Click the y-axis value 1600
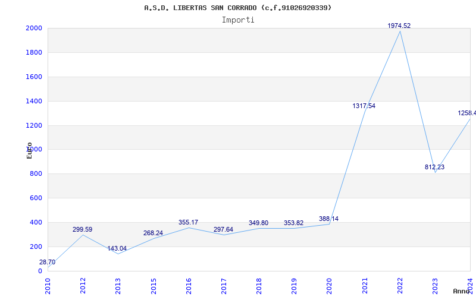 (34, 77)
